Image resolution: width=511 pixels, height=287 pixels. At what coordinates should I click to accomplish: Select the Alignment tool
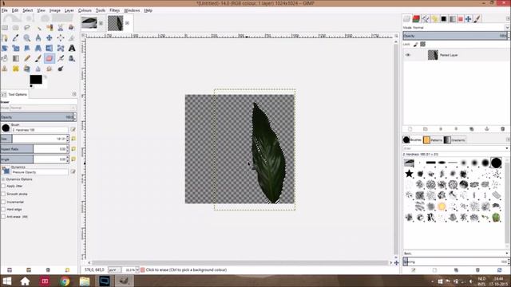(x=61, y=38)
